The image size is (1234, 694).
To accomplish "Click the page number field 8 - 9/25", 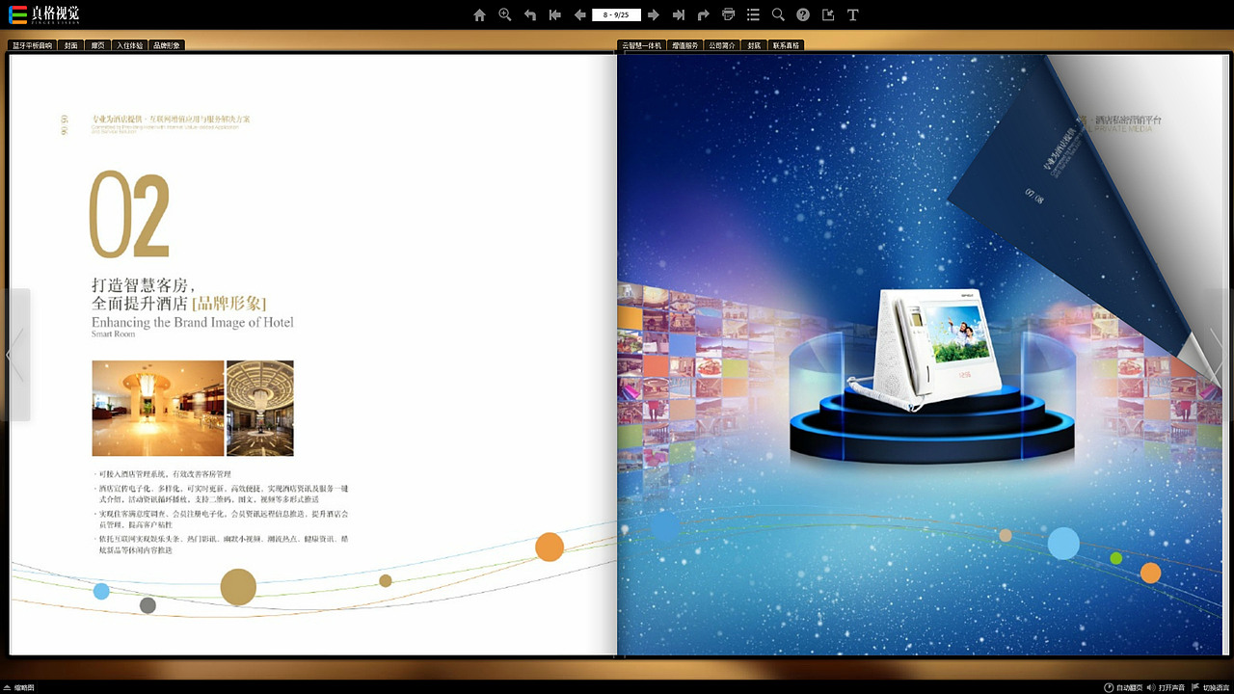I will (616, 14).
